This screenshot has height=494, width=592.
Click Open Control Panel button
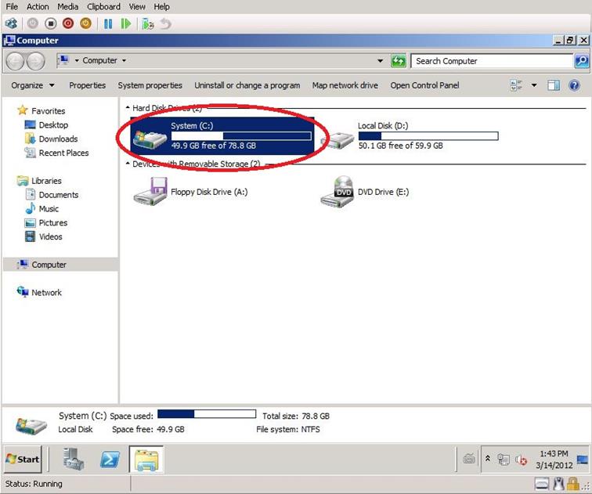[x=424, y=85]
